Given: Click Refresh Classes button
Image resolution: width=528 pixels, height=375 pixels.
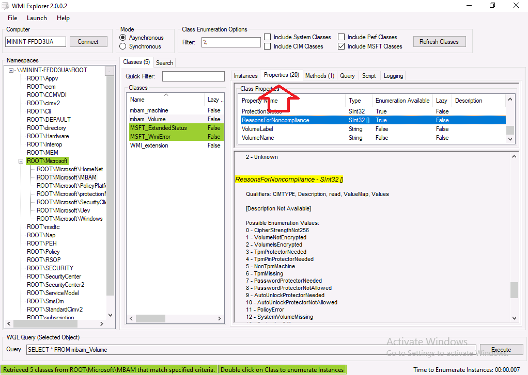Looking at the screenshot, I should [x=439, y=42].
